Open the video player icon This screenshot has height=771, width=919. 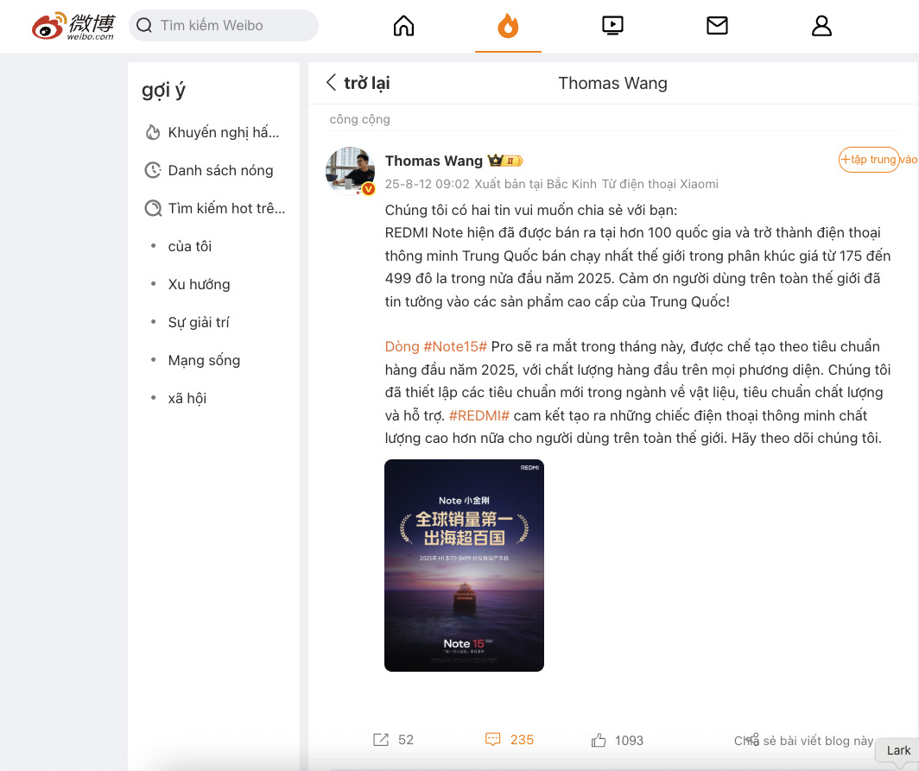pos(612,26)
